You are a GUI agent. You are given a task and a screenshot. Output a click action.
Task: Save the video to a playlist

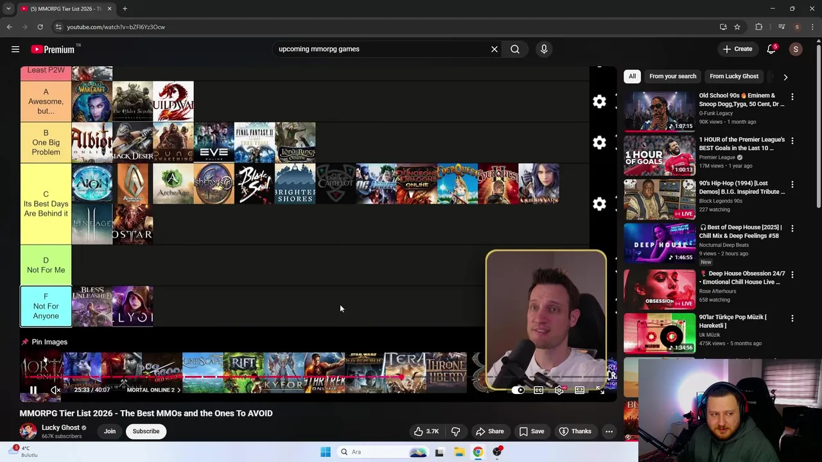pos(532,431)
